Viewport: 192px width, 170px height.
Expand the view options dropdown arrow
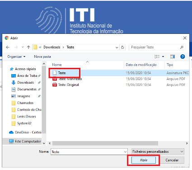coord(163,57)
